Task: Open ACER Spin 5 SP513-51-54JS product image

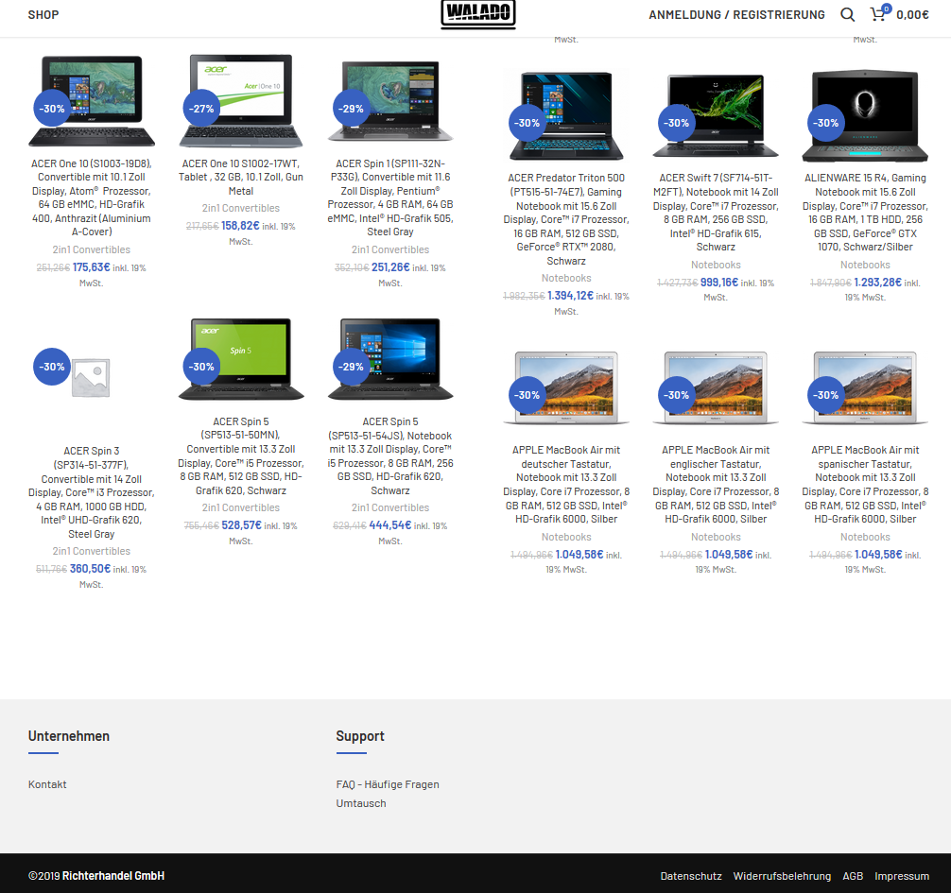Action: tap(390, 359)
